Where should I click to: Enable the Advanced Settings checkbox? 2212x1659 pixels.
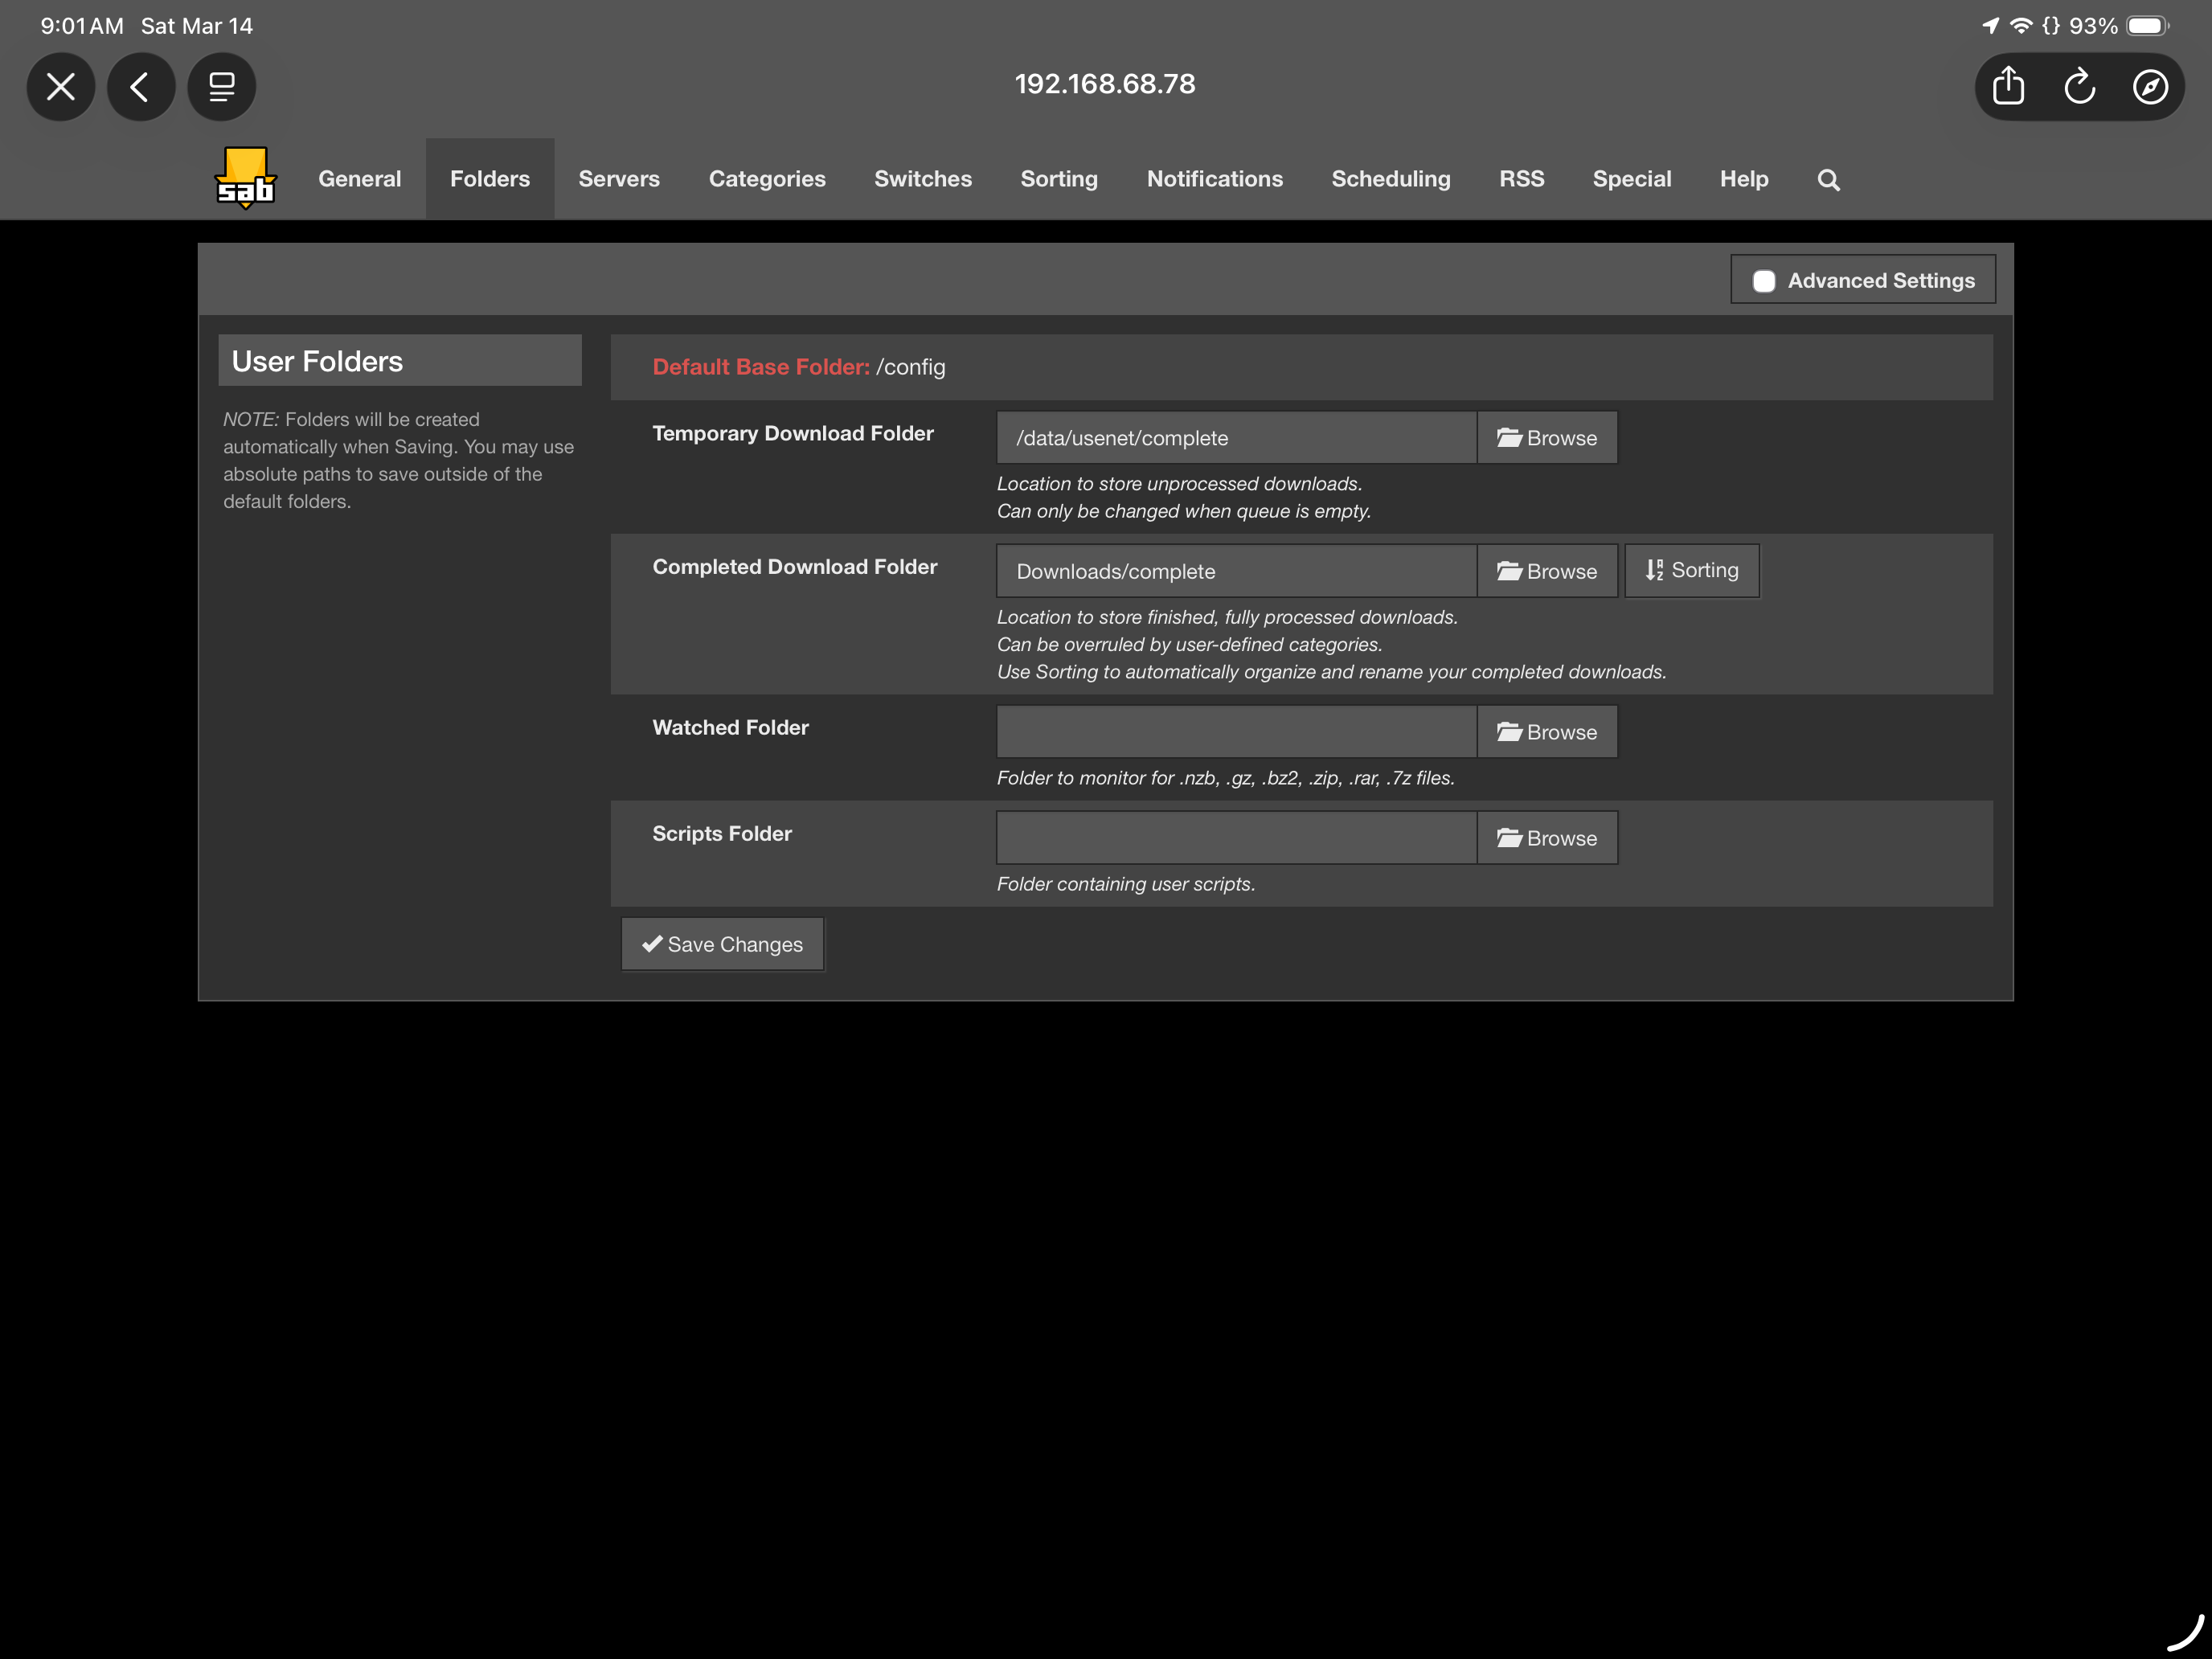pyautogui.click(x=1763, y=281)
